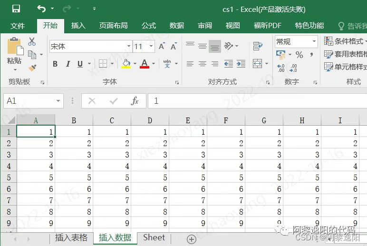Apply accounting number format icon
This screenshot has width=367, height=246.
click(x=281, y=55)
